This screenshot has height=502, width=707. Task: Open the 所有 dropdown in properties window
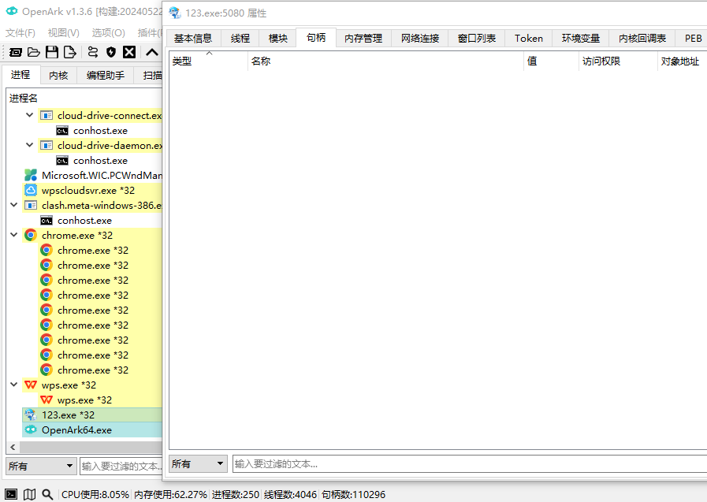click(198, 464)
